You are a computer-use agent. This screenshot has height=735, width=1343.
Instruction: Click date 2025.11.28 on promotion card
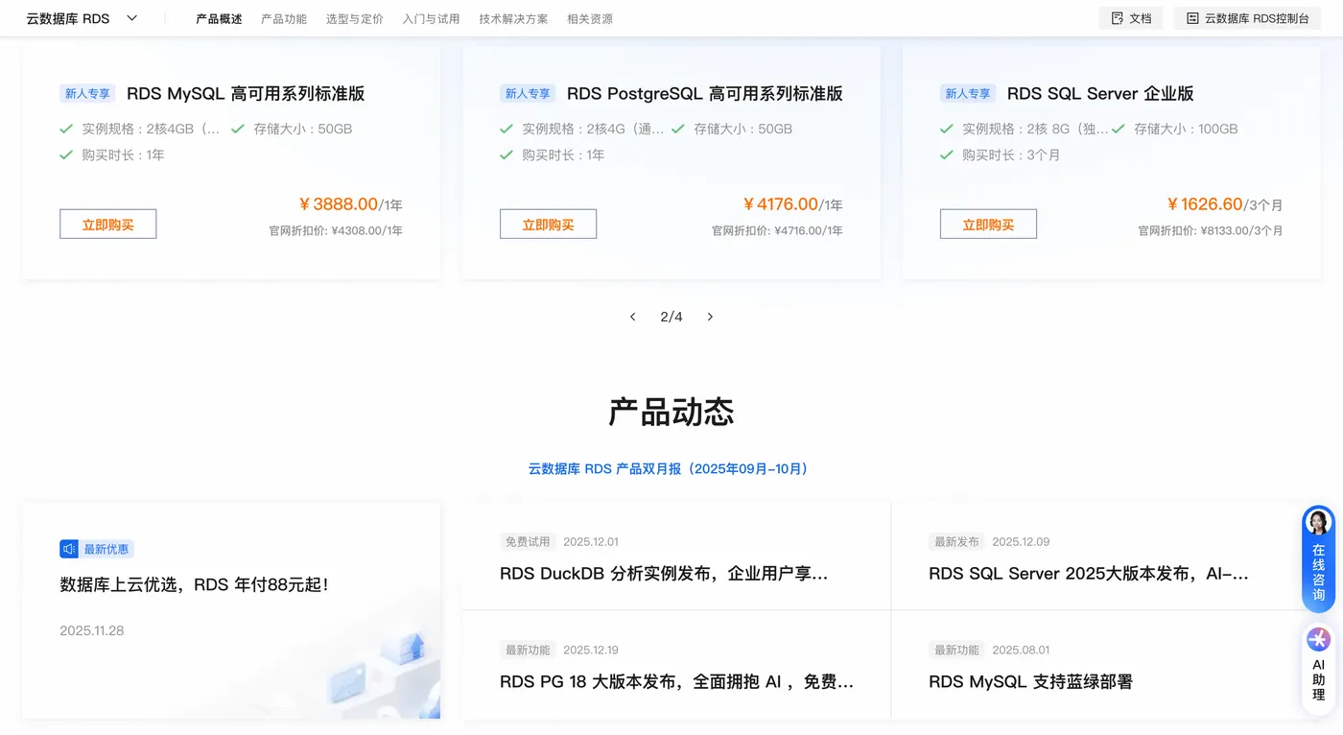[92, 631]
